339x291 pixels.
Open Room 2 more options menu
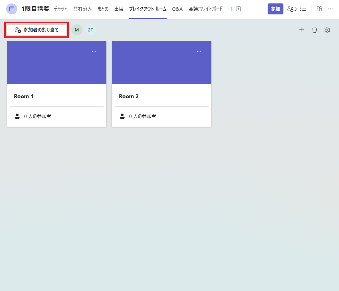point(199,52)
